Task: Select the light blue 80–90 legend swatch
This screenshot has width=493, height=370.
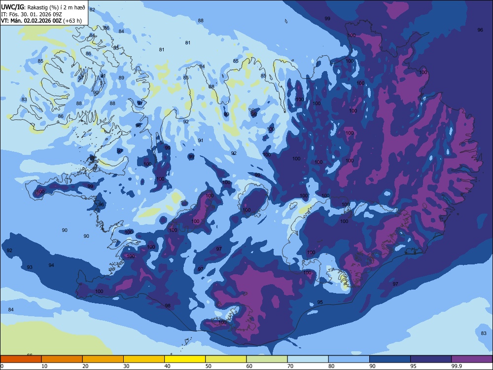Action: point(349,359)
